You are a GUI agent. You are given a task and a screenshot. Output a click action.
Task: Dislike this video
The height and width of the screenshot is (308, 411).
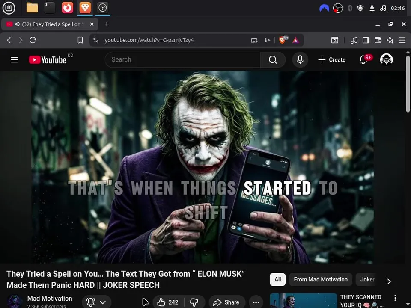pos(194,302)
